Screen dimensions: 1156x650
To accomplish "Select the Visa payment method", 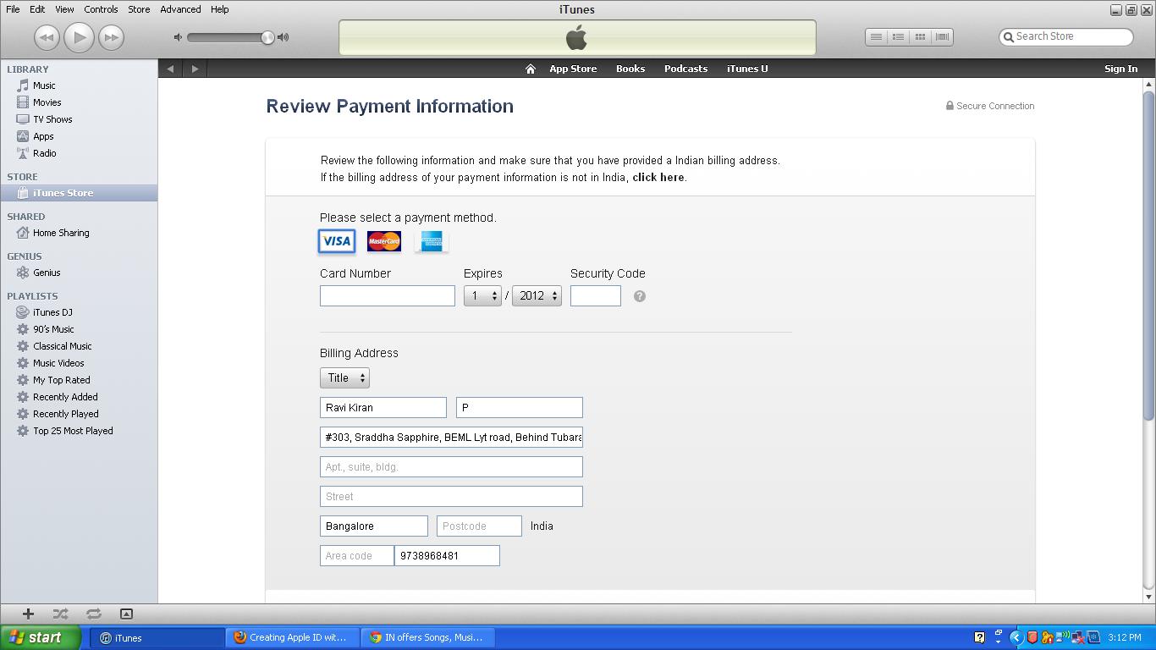I will point(336,241).
